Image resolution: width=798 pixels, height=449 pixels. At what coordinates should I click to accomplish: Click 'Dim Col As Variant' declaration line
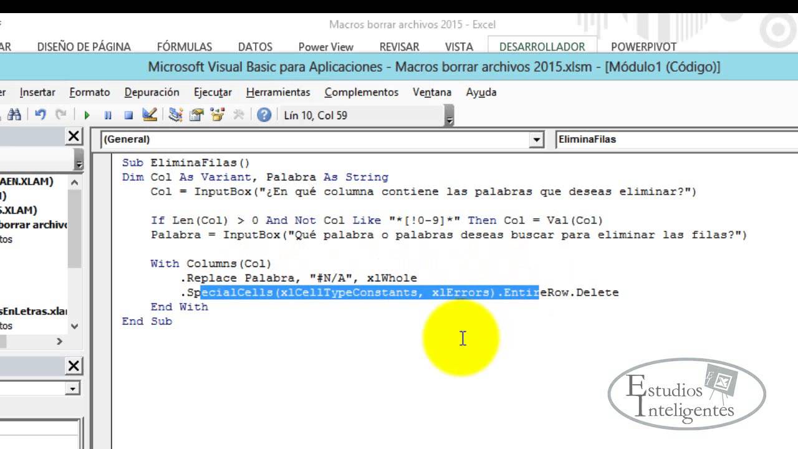[255, 177]
